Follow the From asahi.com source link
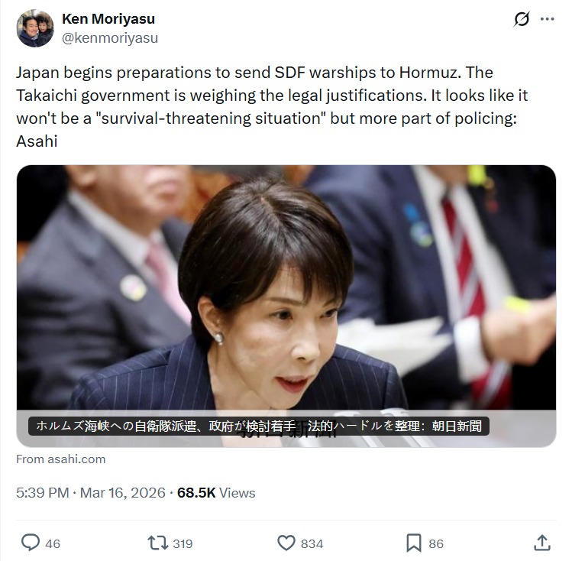 click(x=61, y=459)
